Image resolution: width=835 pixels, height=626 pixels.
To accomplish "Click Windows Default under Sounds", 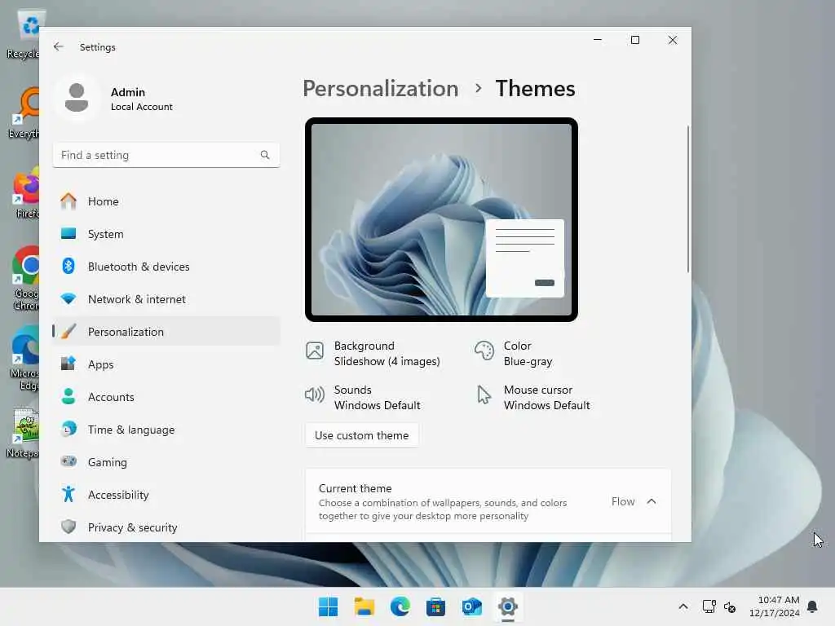I will (378, 406).
